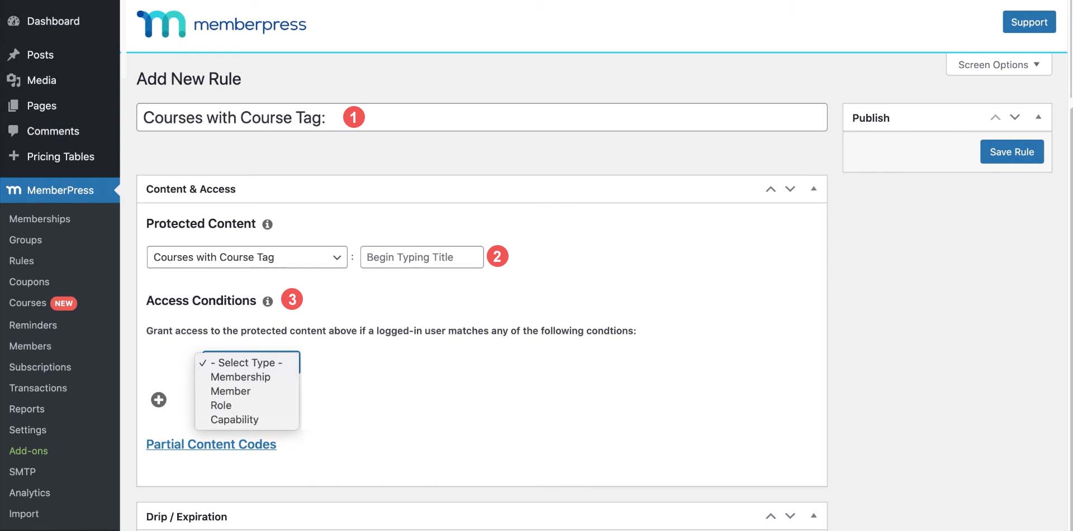Click the Comments speech bubble icon
1073x531 pixels.
(x=13, y=131)
